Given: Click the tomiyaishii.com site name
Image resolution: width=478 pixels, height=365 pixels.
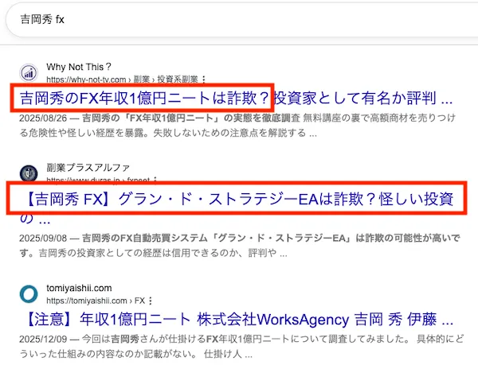Looking at the screenshot, I should tap(79, 288).
